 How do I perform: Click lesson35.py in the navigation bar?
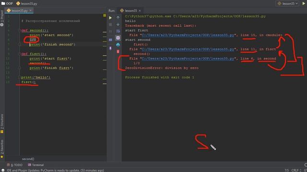[x=27, y=3]
